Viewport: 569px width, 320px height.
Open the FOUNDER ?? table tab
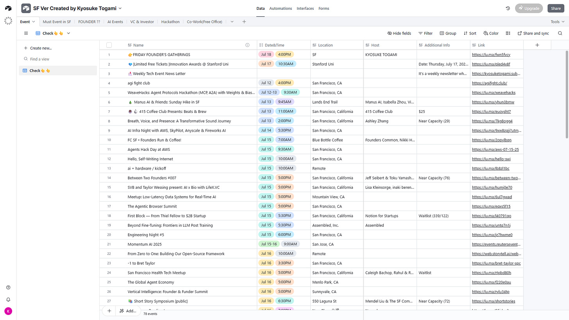pyautogui.click(x=89, y=22)
